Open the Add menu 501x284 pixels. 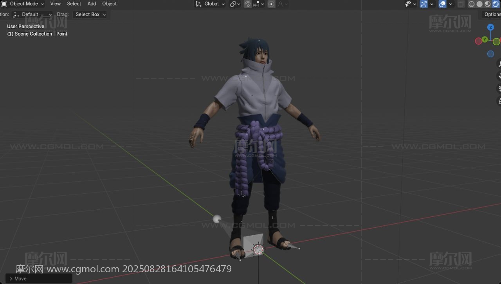click(92, 4)
